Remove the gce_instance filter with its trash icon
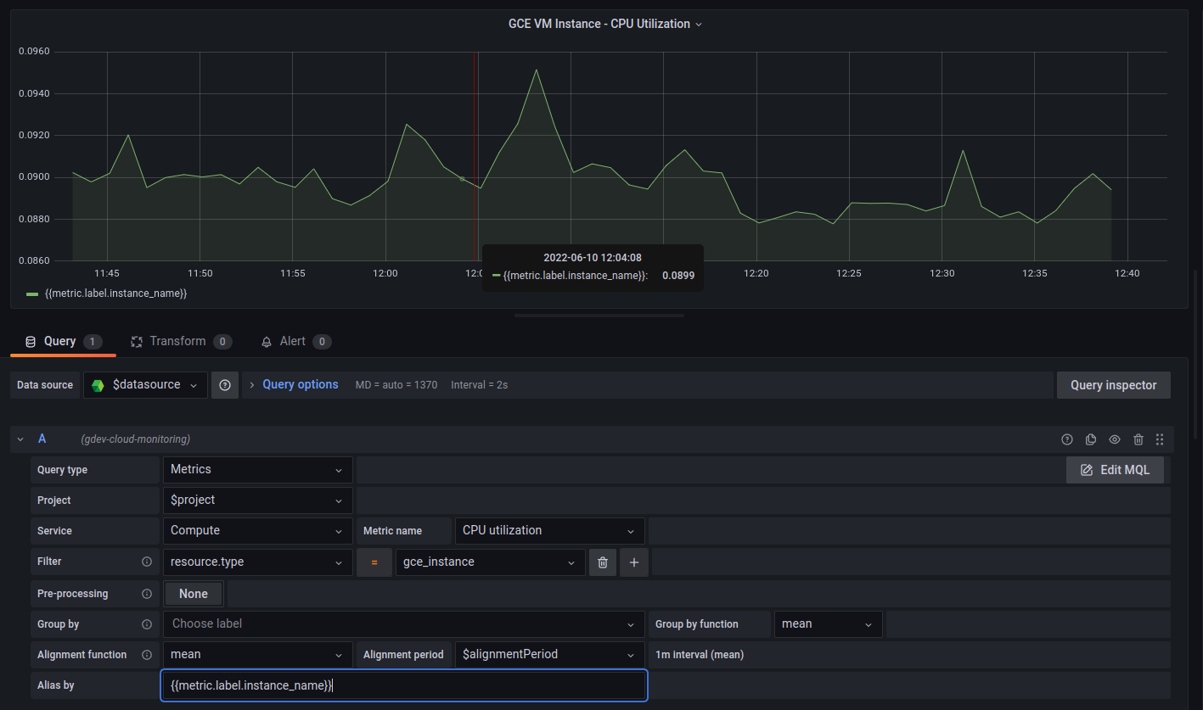 point(603,562)
